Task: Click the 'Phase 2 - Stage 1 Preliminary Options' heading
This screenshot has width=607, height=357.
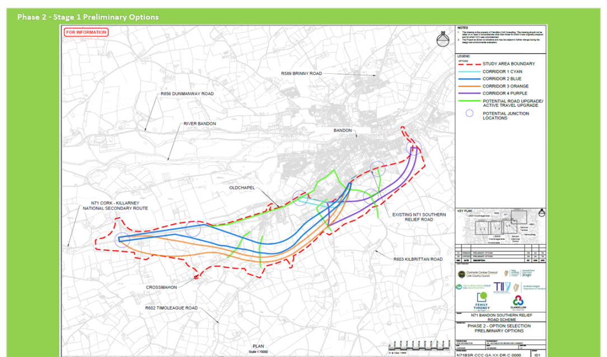Action: coord(88,17)
